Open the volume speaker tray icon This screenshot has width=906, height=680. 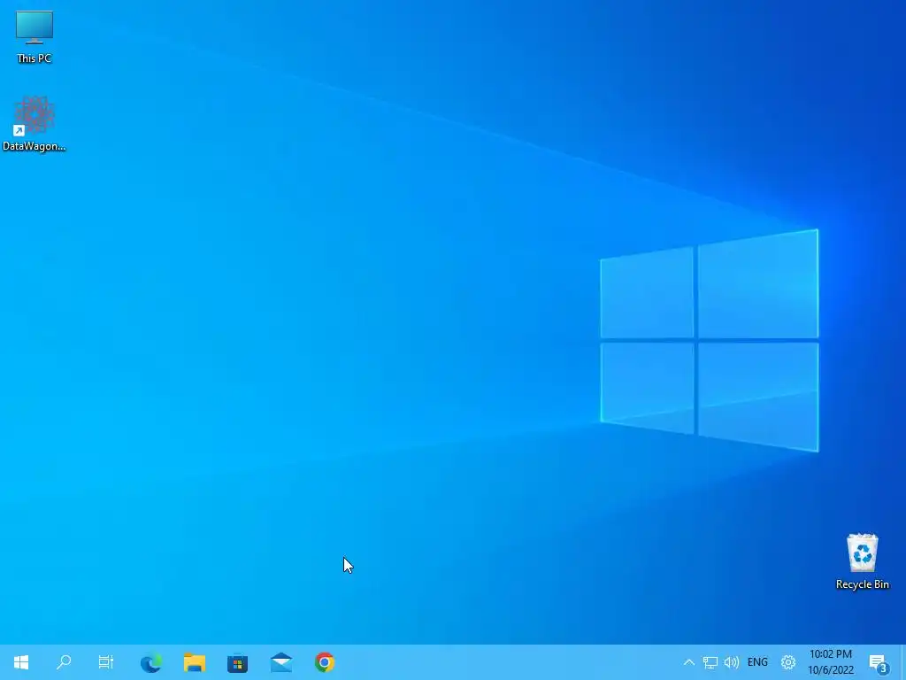731,662
